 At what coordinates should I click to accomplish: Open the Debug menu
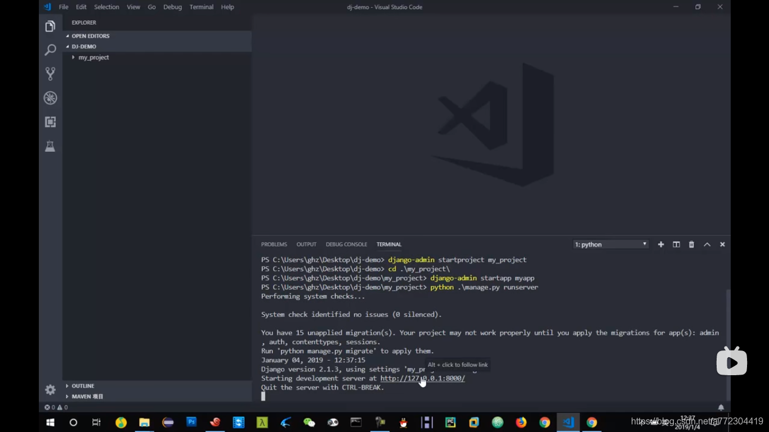point(172,7)
